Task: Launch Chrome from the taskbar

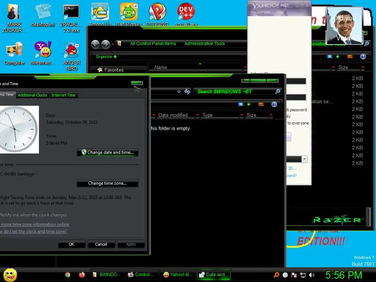Action: (x=68, y=275)
